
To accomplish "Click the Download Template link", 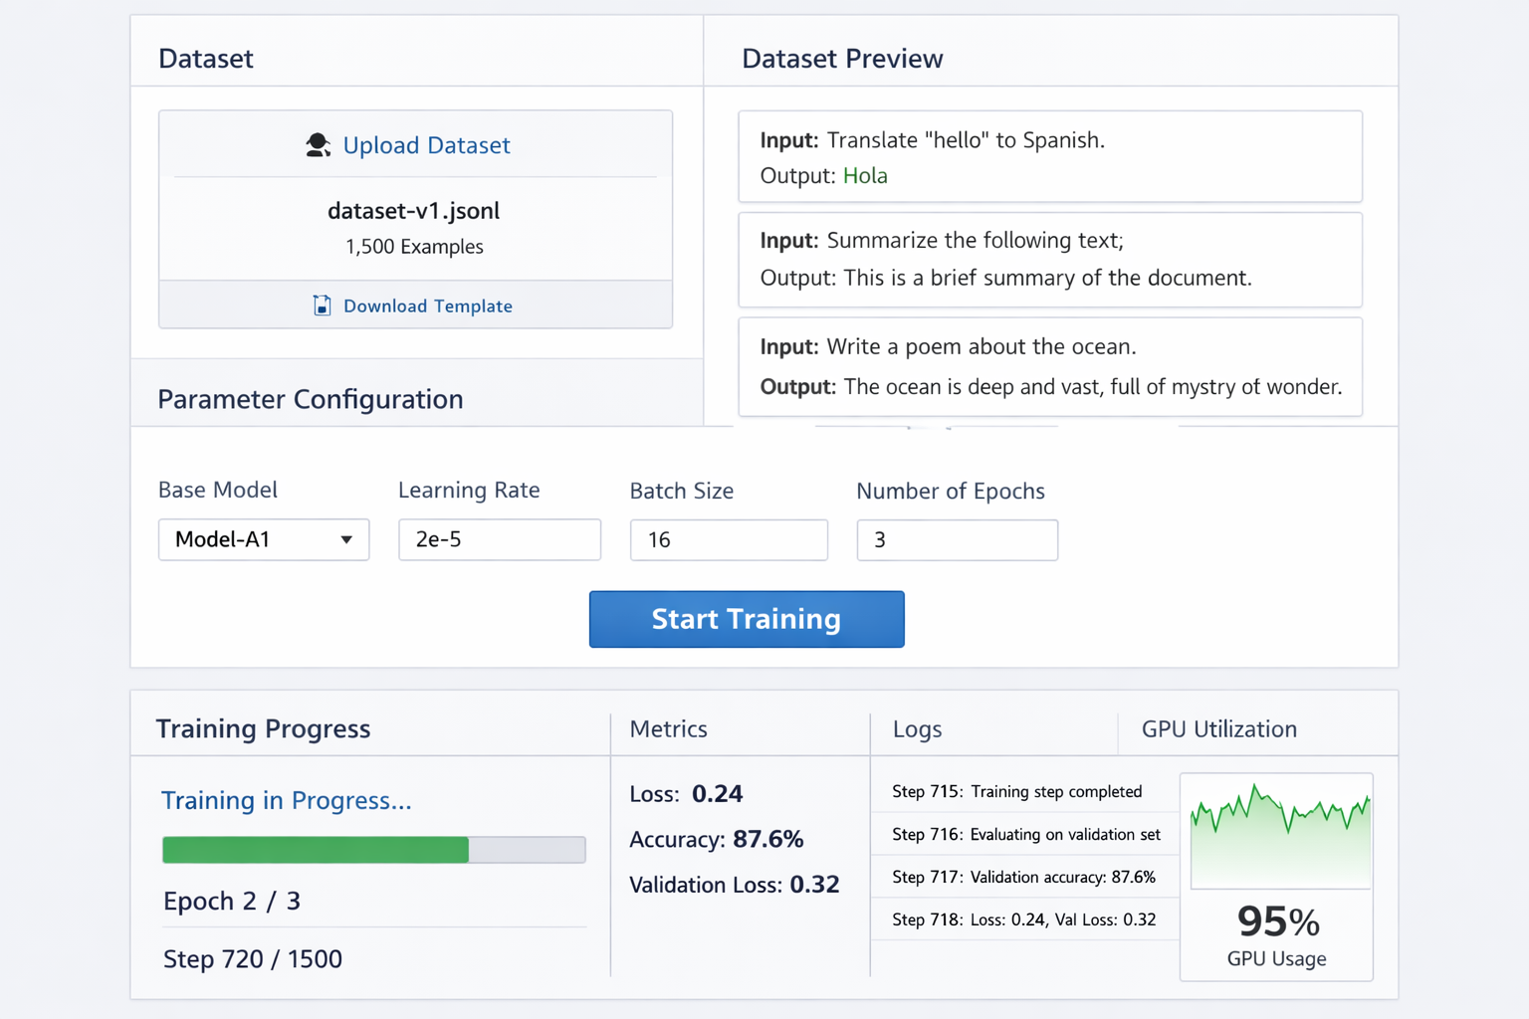I will tap(427, 306).
